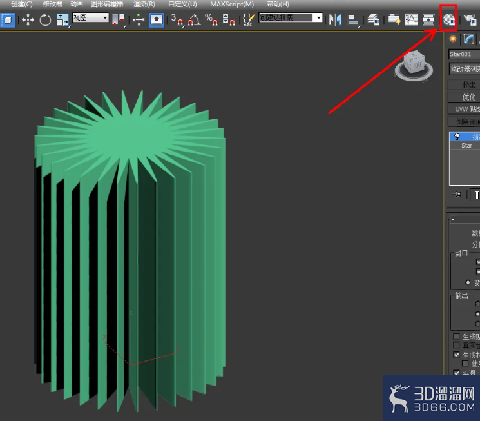
Task: Click the Show End Result toggle
Action: (x=476, y=195)
